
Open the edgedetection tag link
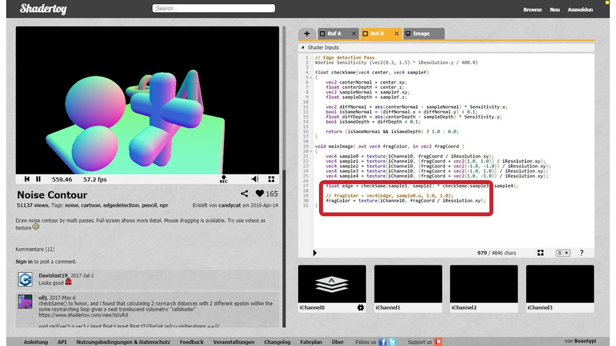(x=121, y=205)
